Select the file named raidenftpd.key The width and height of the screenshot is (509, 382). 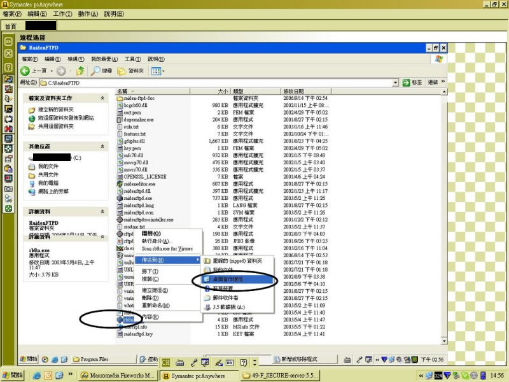[x=138, y=334]
